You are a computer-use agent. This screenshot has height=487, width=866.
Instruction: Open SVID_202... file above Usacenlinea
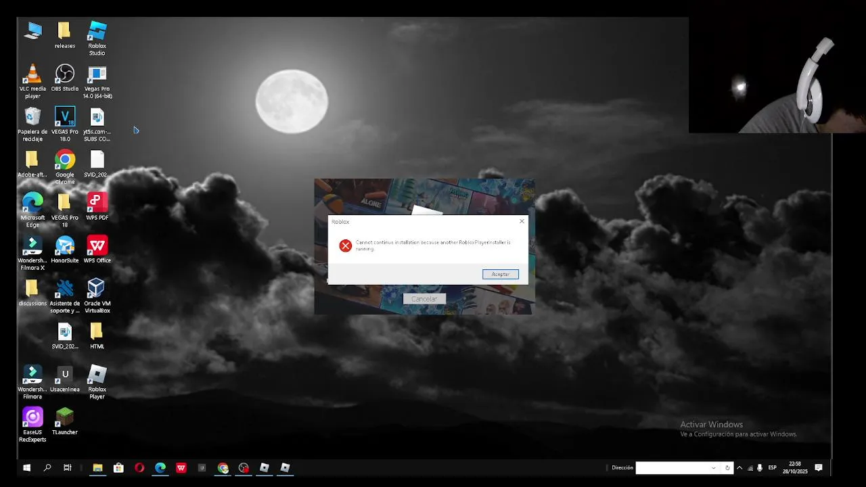tap(65, 335)
